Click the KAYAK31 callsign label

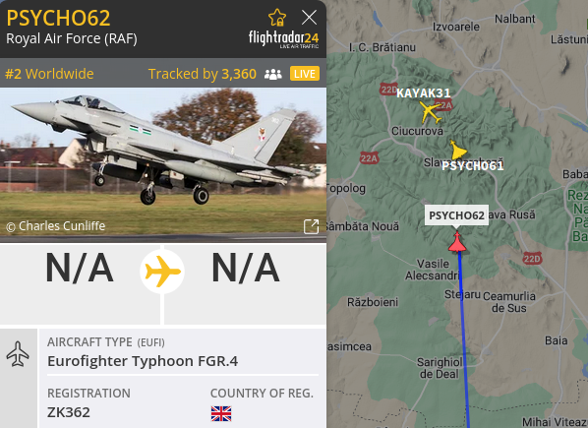point(424,93)
